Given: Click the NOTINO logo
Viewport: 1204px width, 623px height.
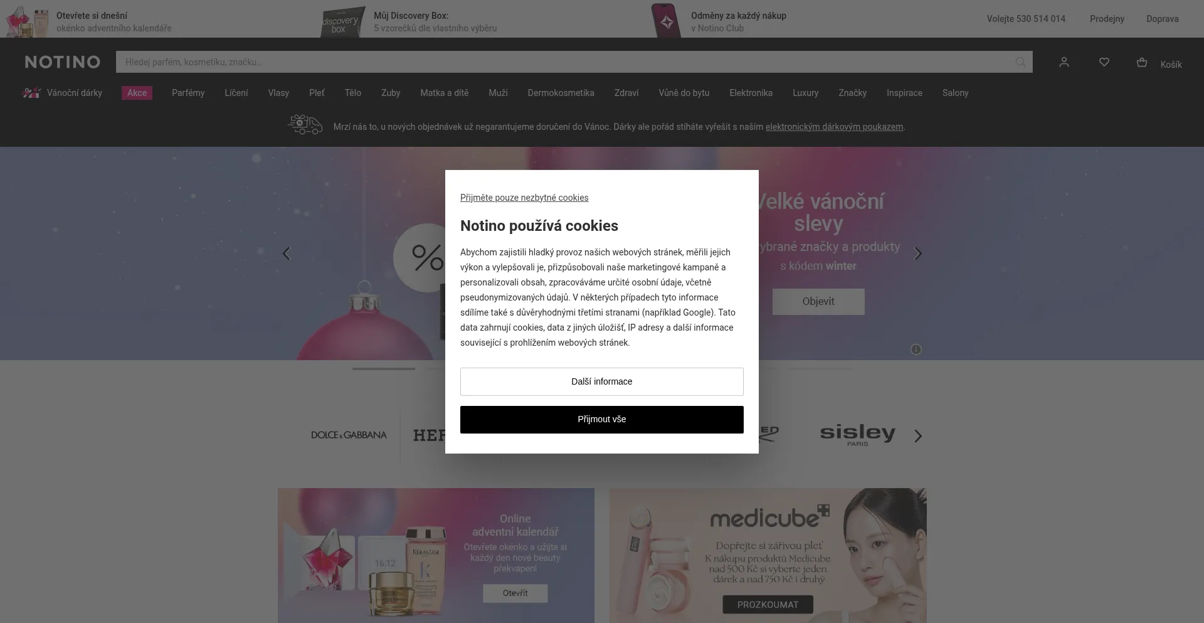Looking at the screenshot, I should [x=63, y=62].
